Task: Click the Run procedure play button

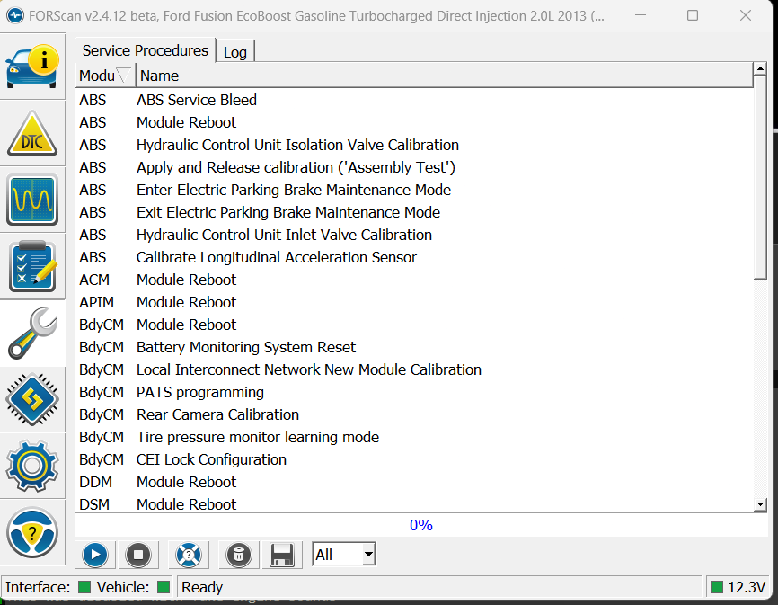Action: (95, 555)
